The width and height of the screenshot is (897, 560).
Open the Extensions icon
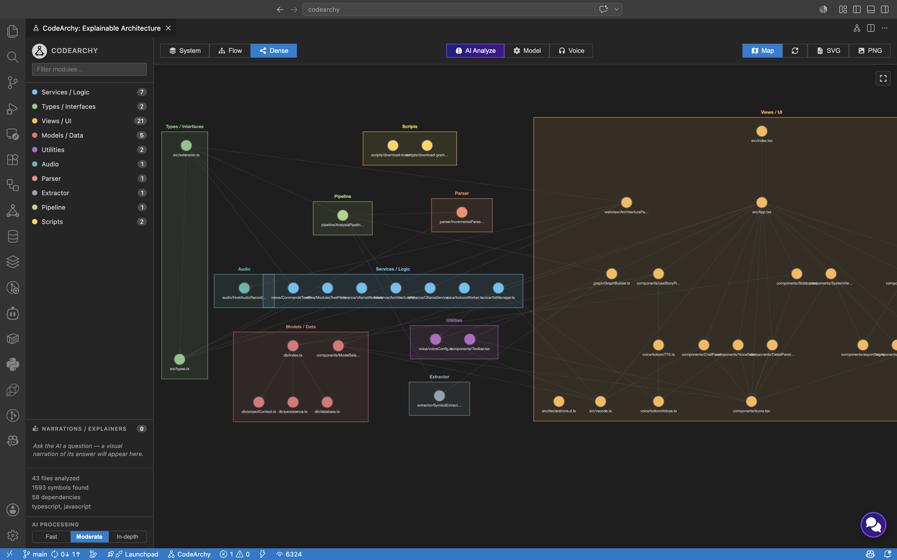13,159
